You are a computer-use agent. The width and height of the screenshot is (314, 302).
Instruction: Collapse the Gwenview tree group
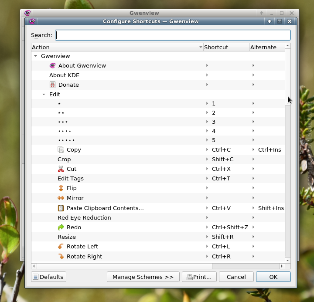(36, 56)
